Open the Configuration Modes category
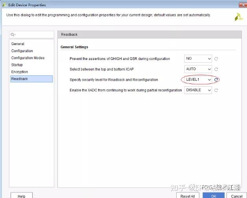The width and height of the screenshot is (247, 198). (31, 58)
